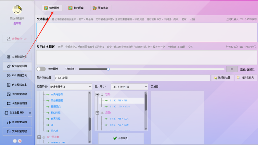Select 魔法智能绘图 in the sidebar

point(17,66)
